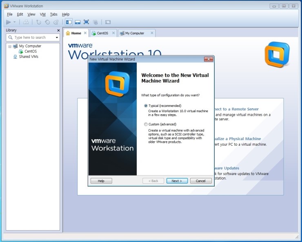This screenshot has width=302, height=242.
Task: Click the Shared VMs icon in Library
Action: (x=15, y=57)
